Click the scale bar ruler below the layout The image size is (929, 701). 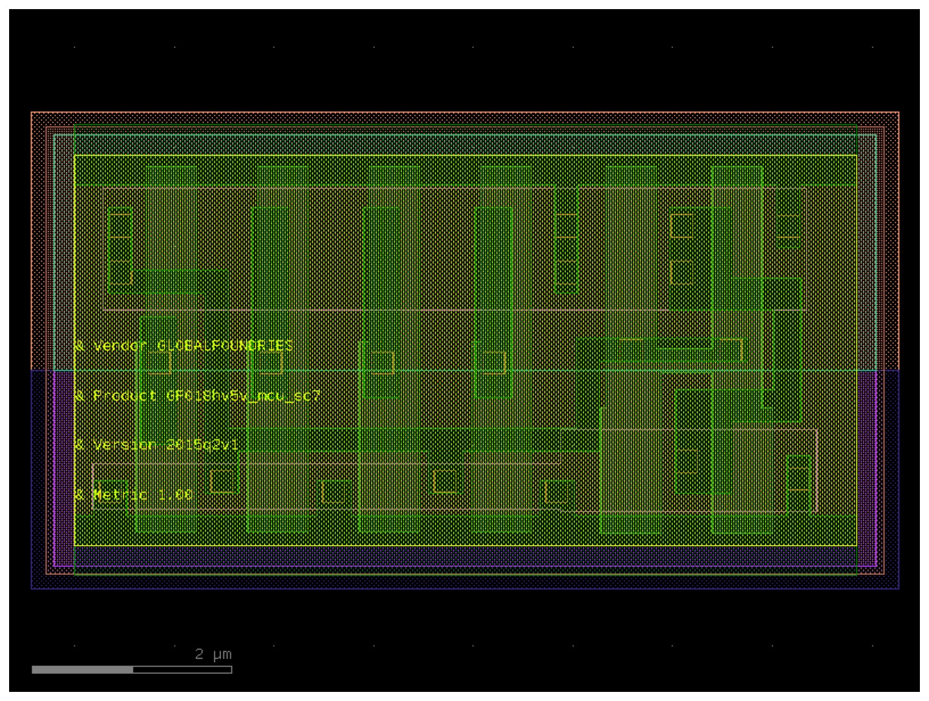pos(132,669)
